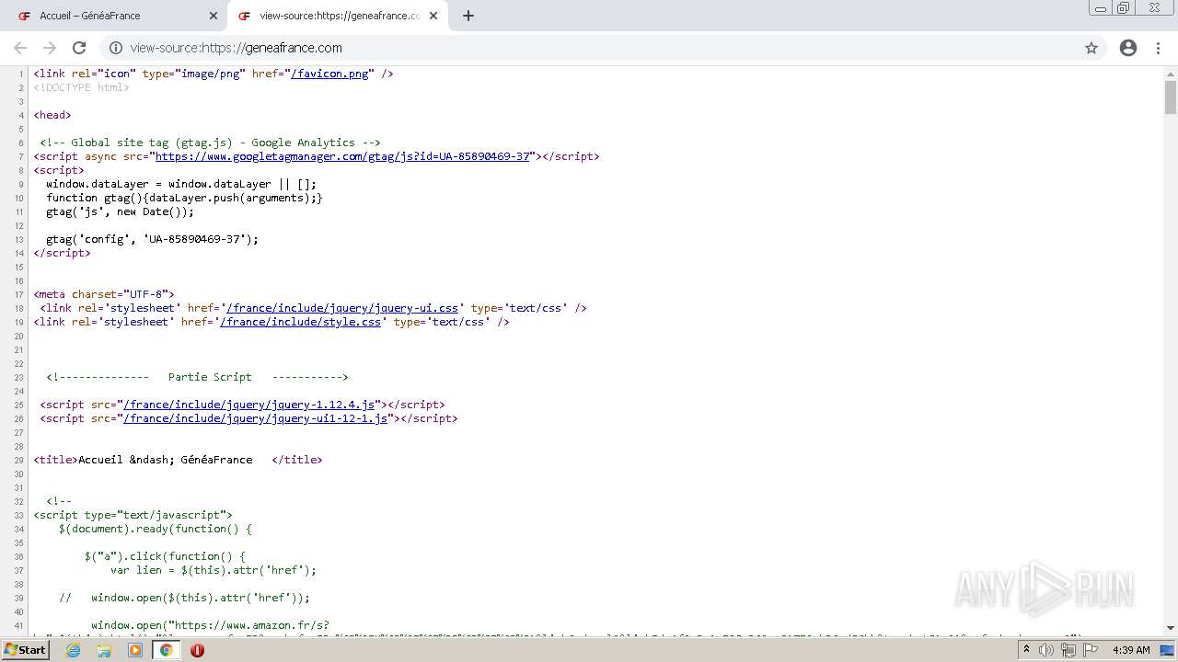The height and width of the screenshot is (662, 1178).
Task: Open the jquery-ui1-12-1.js script link
Action: coord(255,418)
